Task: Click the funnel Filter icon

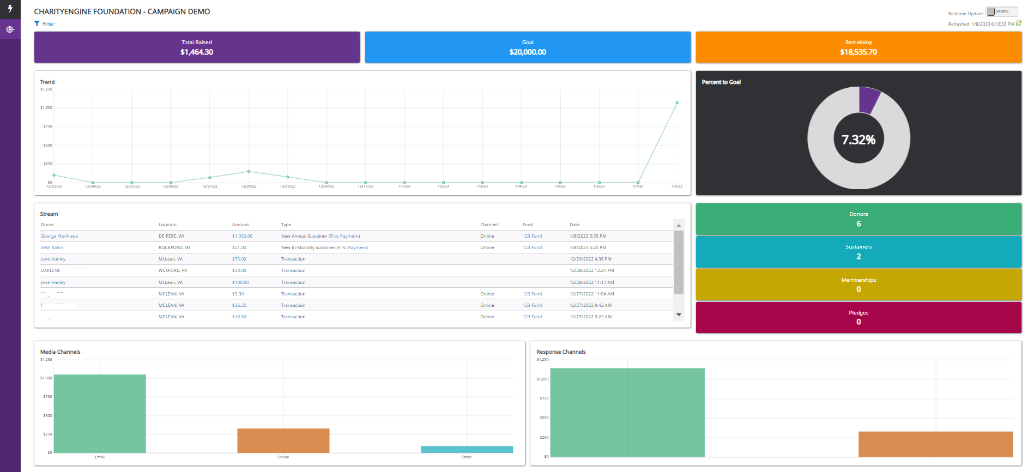Action: [x=37, y=23]
